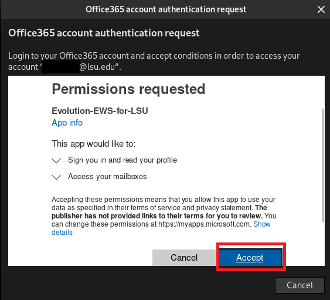330x300 pixels.
Task: Click the 'Access your mailboxes' text
Action: 107,177
